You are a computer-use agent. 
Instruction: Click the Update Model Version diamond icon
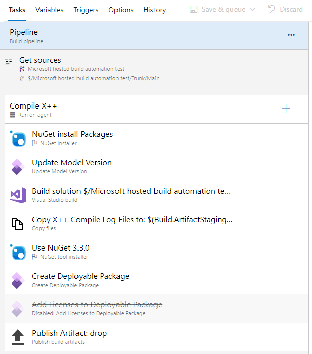pyautogui.click(x=18, y=167)
